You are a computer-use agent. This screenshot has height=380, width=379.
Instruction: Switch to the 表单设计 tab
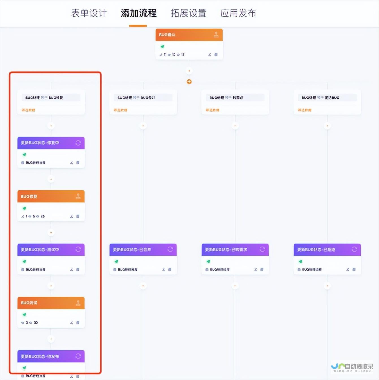[x=89, y=13]
